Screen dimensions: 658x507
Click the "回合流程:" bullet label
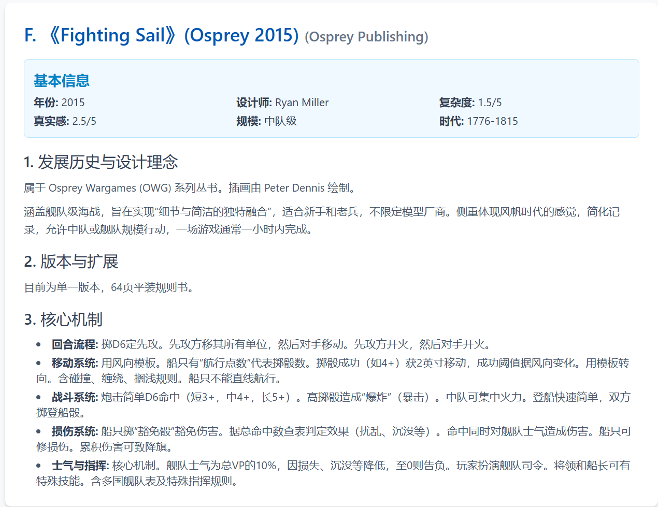point(75,344)
